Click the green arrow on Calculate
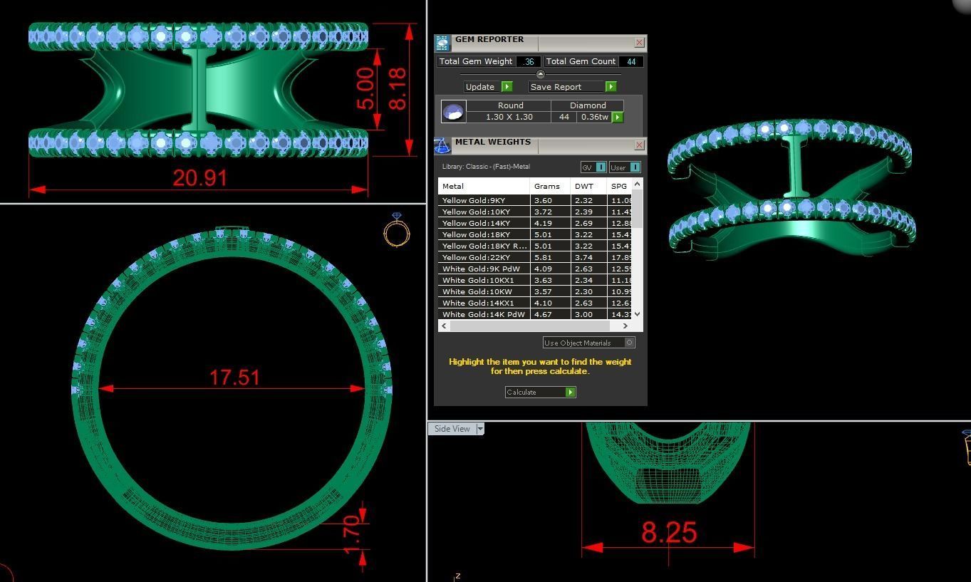The image size is (971, 582). [x=570, y=393]
